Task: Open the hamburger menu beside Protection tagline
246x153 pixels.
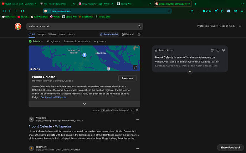Action: pos(240,26)
